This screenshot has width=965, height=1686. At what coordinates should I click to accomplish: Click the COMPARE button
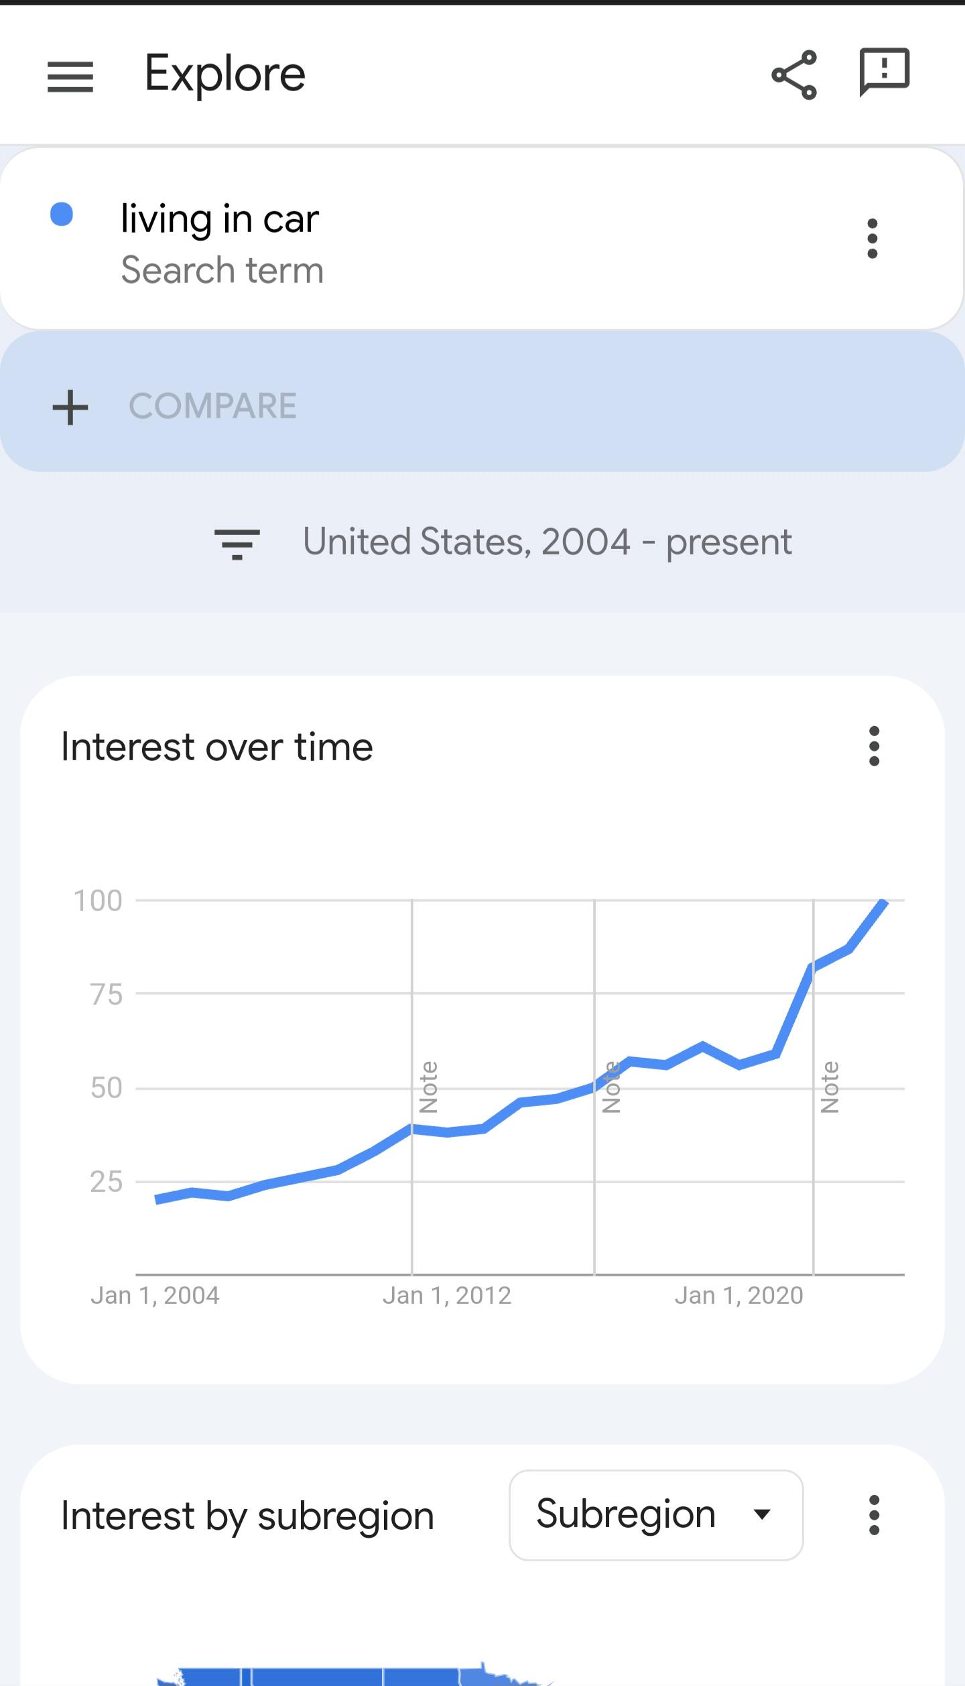(212, 406)
